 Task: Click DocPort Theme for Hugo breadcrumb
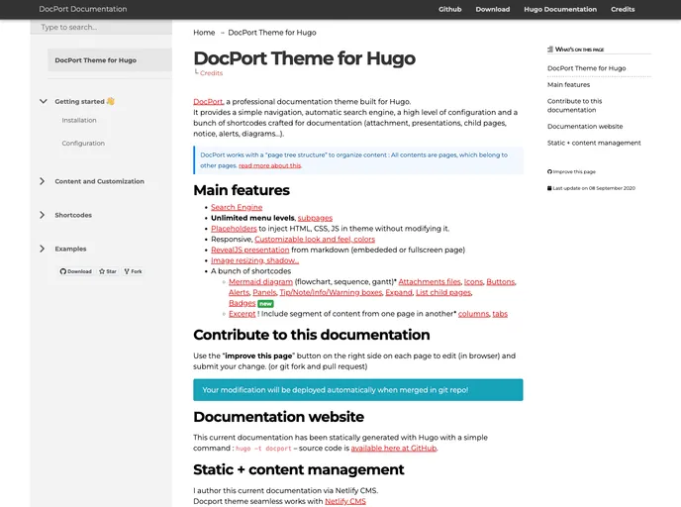(272, 33)
